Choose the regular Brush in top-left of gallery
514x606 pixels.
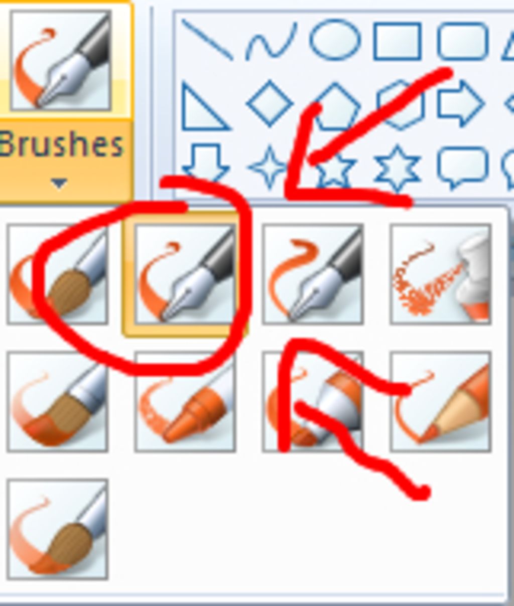(57, 274)
